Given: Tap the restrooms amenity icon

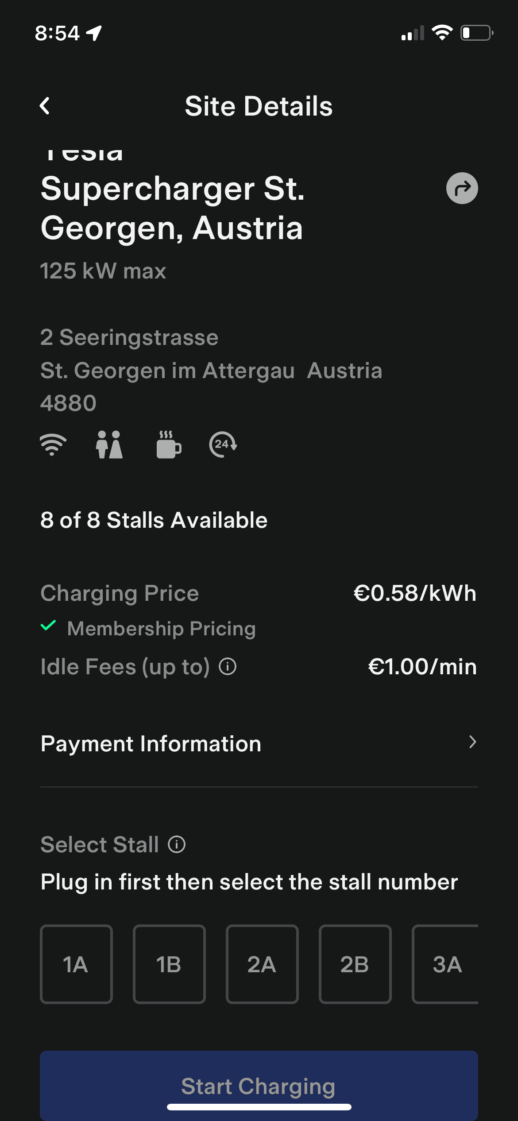Looking at the screenshot, I should (109, 445).
